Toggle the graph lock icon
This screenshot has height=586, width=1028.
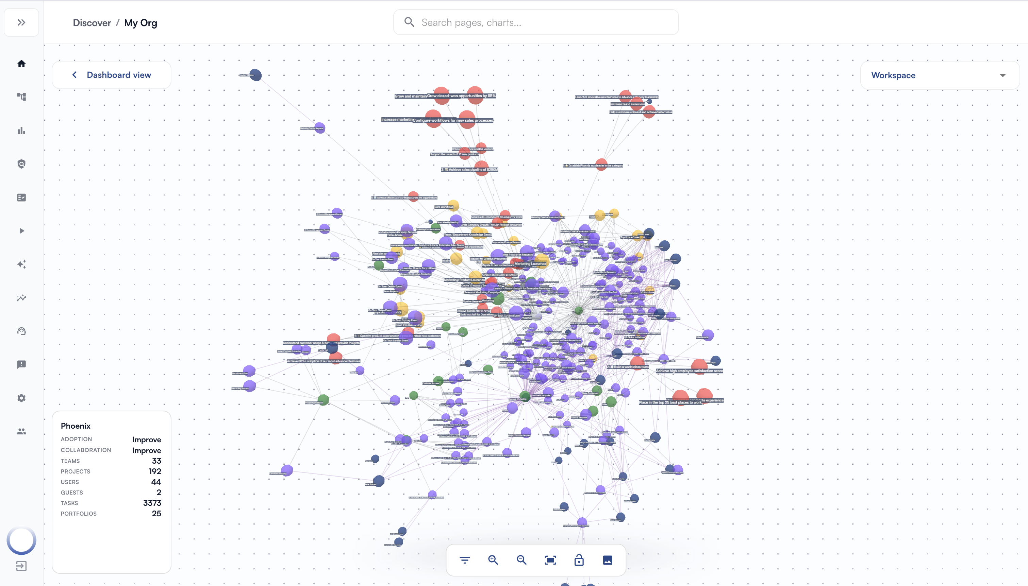point(579,560)
